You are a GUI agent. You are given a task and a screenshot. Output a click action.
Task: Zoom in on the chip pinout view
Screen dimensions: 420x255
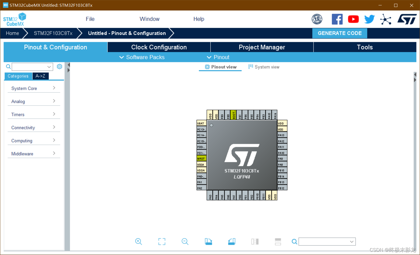[138, 241]
